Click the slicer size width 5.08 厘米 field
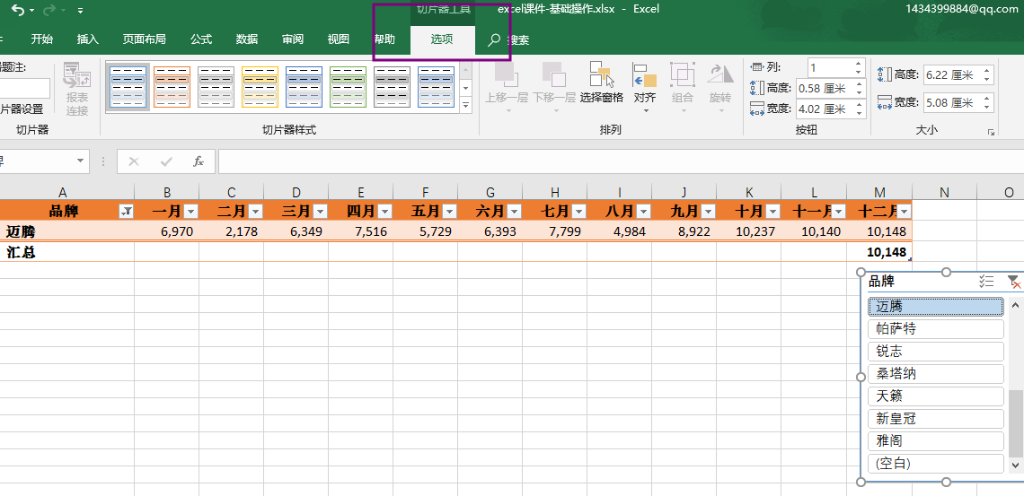 (951, 102)
